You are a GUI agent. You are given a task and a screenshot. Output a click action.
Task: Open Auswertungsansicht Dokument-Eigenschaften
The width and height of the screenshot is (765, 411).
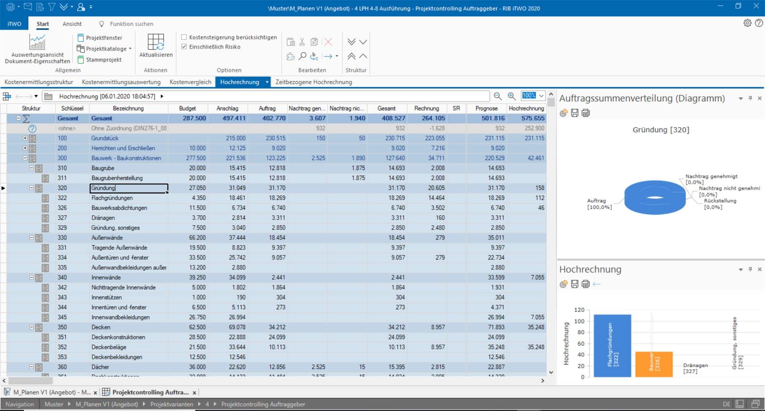(37, 49)
